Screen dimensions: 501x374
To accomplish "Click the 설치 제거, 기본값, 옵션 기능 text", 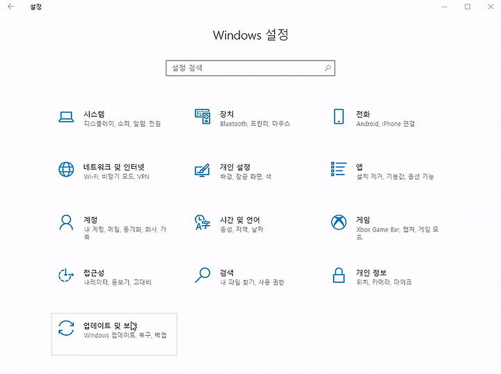I will coord(395,177).
